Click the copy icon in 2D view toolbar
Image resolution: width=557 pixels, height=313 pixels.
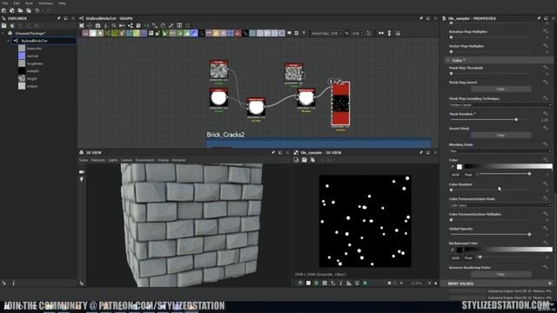(x=312, y=160)
